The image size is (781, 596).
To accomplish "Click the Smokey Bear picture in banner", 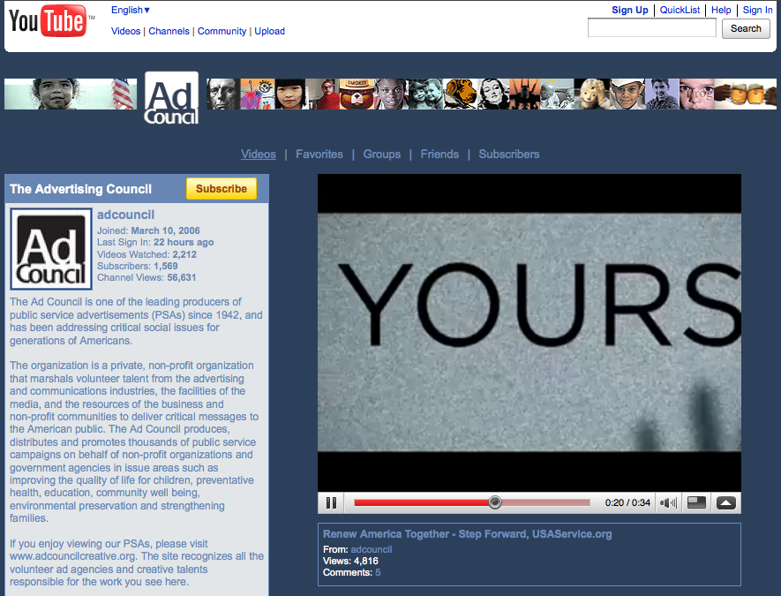I will [357, 94].
